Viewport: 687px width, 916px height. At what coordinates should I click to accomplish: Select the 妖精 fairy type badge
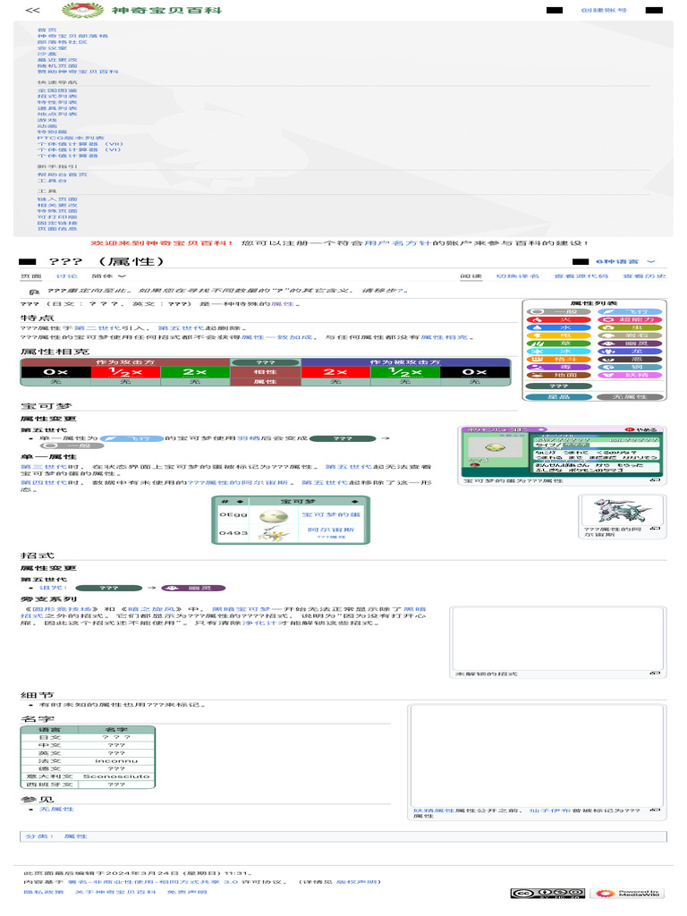(x=631, y=375)
